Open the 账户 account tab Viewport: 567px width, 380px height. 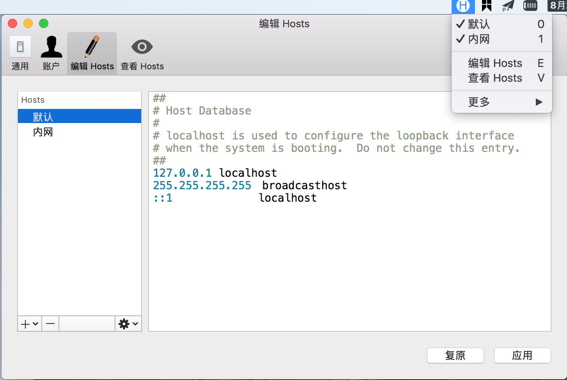pyautogui.click(x=51, y=53)
